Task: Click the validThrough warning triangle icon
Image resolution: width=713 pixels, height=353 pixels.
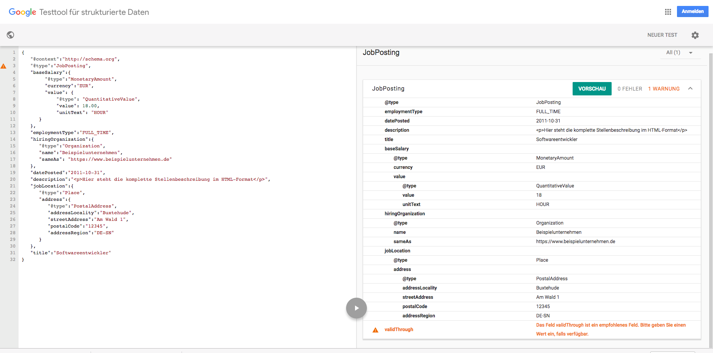Action: pyautogui.click(x=375, y=330)
